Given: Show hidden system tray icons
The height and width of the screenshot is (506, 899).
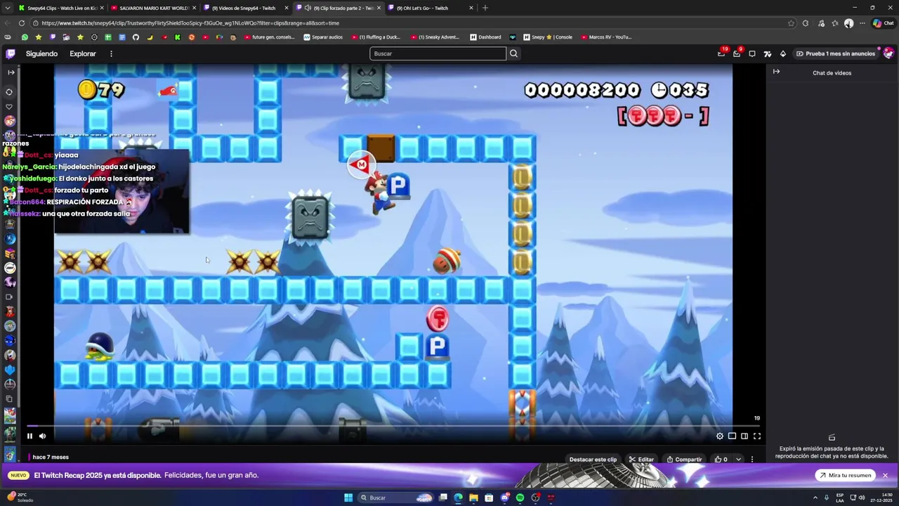Looking at the screenshot, I should click(815, 498).
